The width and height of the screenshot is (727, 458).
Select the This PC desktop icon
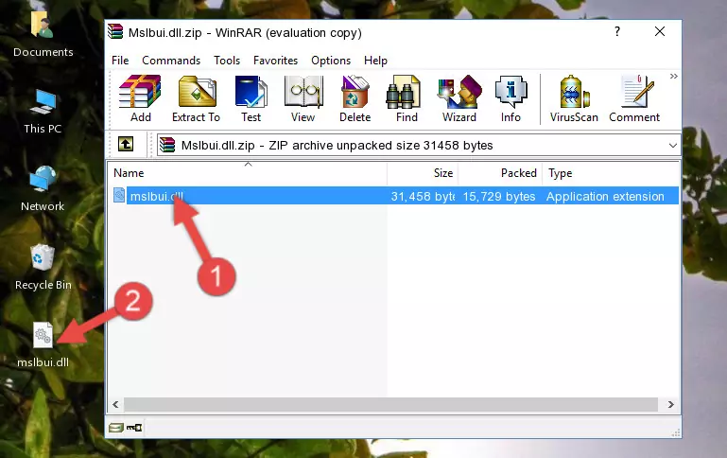[43, 112]
